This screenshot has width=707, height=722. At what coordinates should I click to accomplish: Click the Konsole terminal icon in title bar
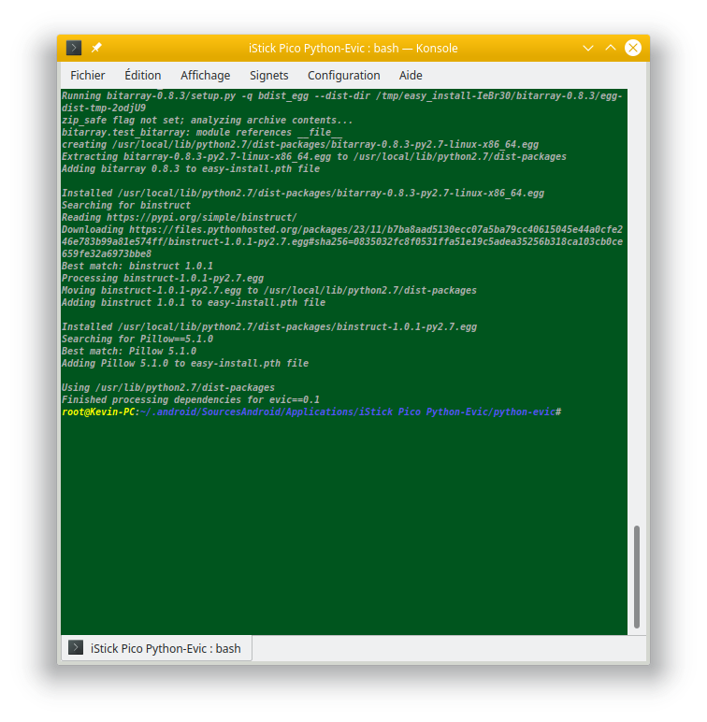(74, 48)
